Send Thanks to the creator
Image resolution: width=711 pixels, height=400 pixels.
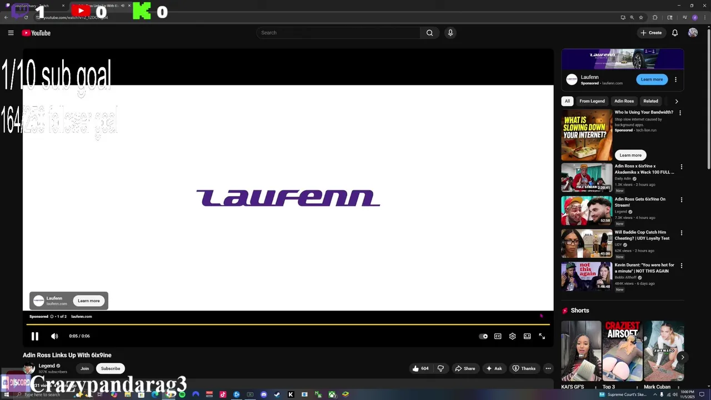pos(524,368)
